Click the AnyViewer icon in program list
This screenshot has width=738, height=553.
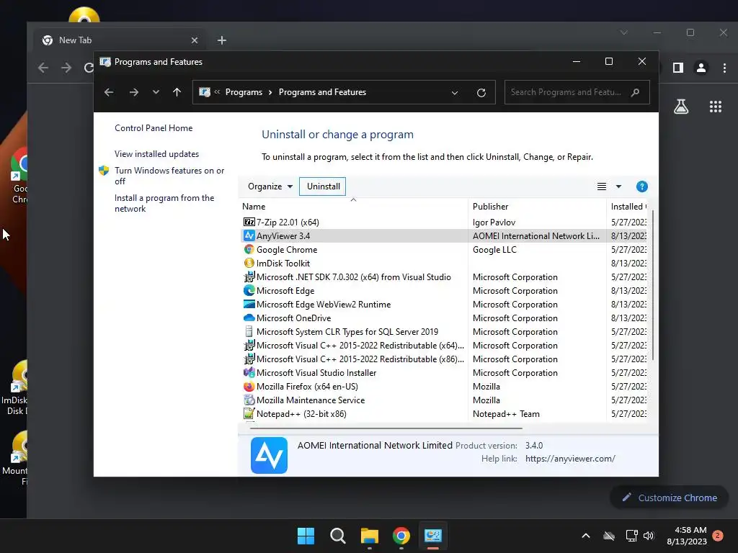(x=249, y=235)
